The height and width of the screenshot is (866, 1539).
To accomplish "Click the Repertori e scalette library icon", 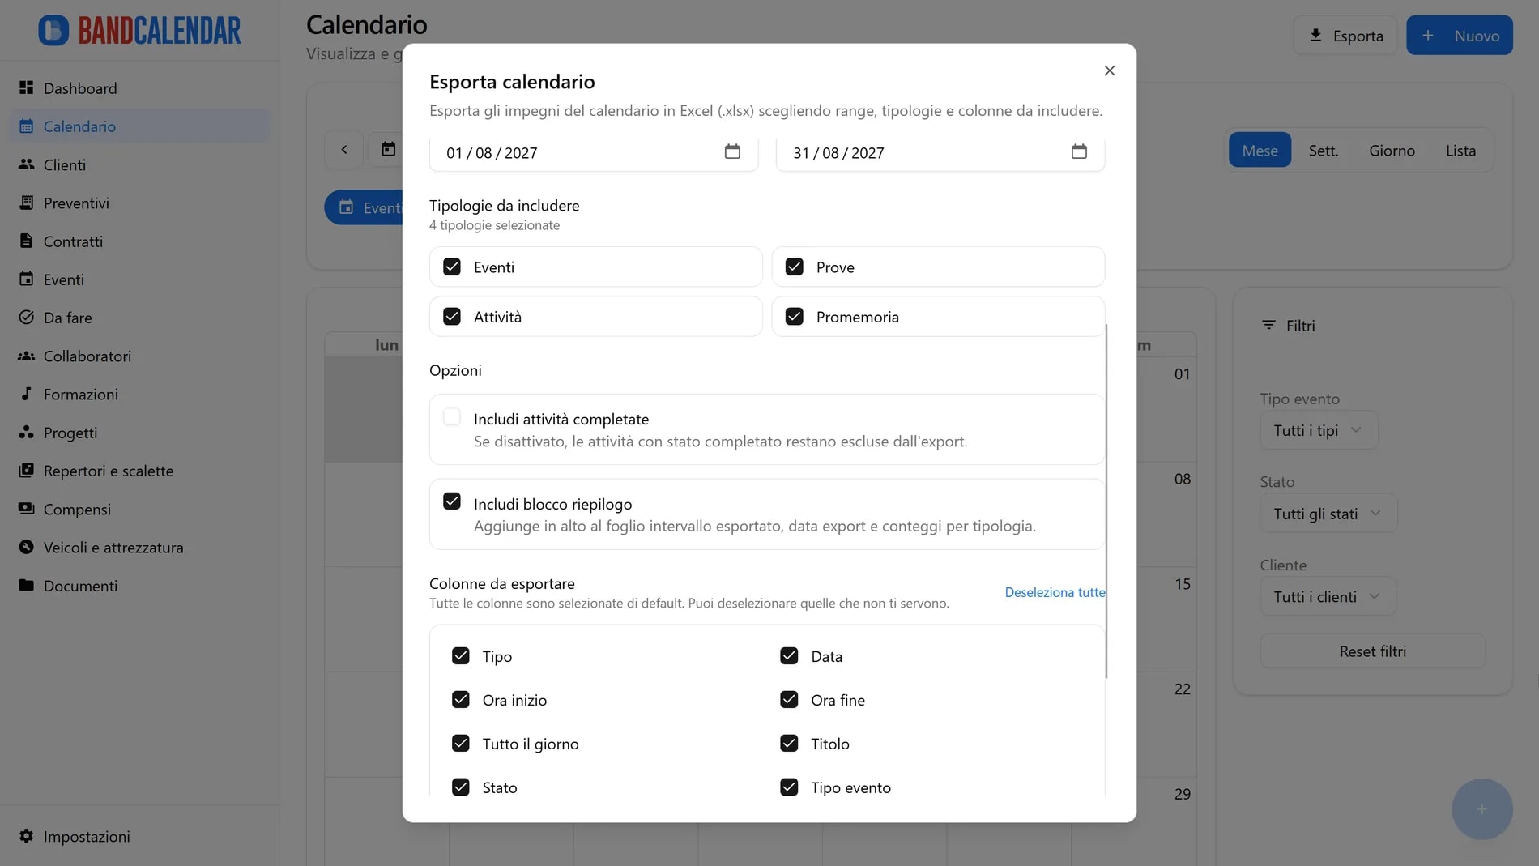I will click(x=27, y=471).
